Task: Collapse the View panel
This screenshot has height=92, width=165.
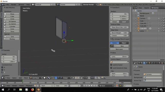Action: 111,53
